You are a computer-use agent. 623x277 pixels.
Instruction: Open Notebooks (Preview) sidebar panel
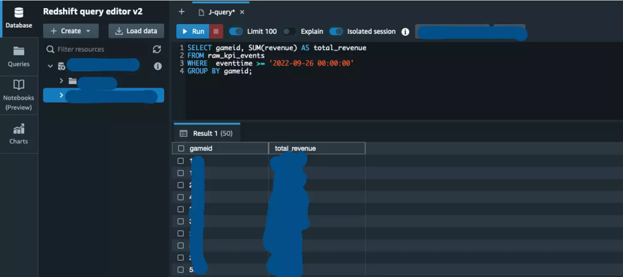(18, 95)
